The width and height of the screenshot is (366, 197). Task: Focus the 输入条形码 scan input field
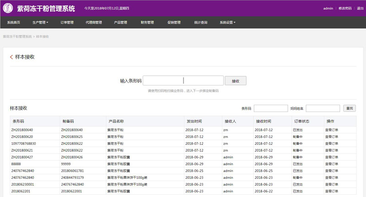(183, 80)
